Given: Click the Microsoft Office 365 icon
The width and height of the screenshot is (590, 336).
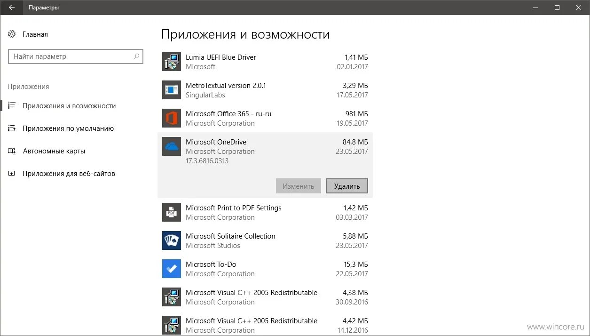Looking at the screenshot, I should click(172, 118).
